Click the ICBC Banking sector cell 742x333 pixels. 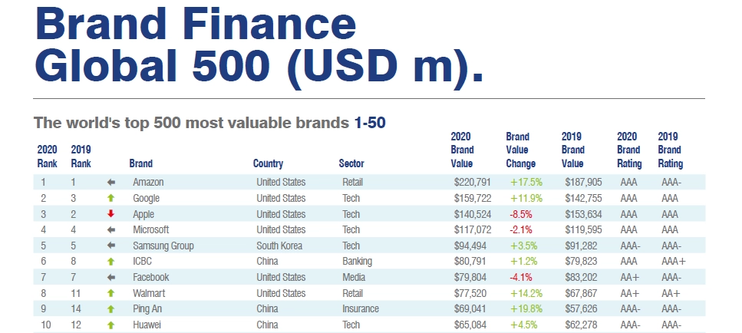(358, 262)
